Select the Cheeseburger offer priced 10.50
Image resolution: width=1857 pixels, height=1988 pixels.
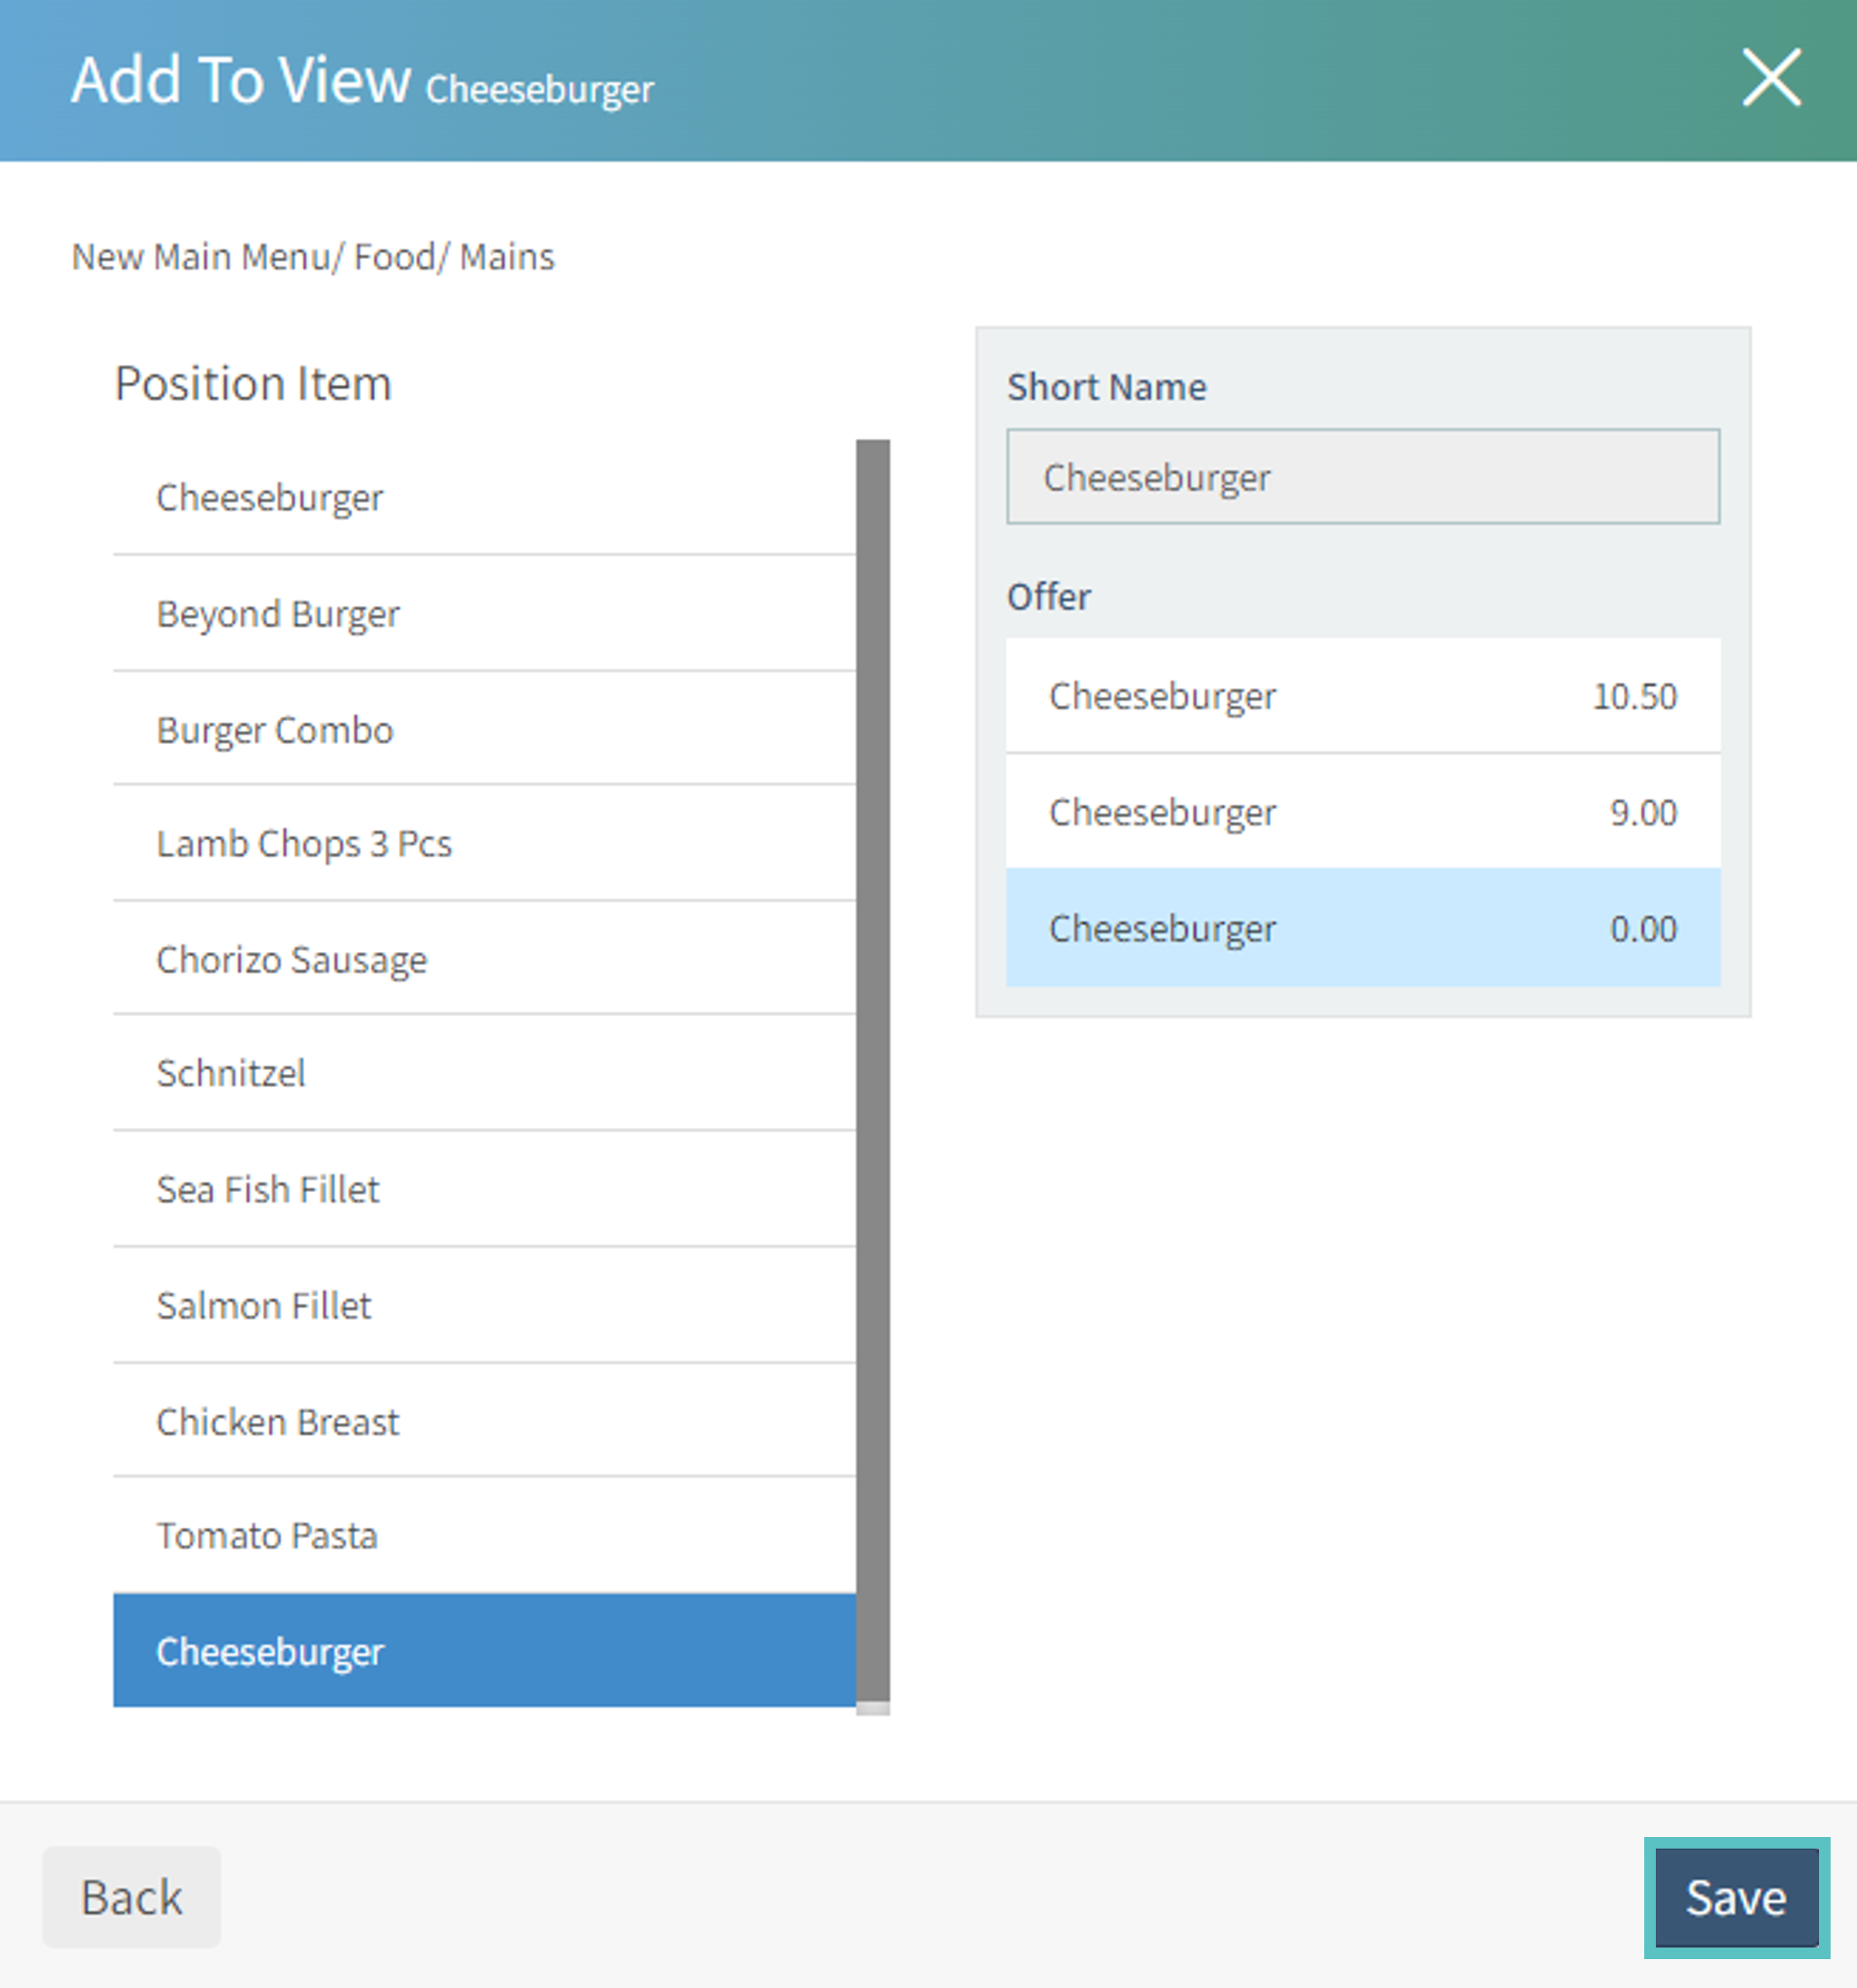[1362, 696]
